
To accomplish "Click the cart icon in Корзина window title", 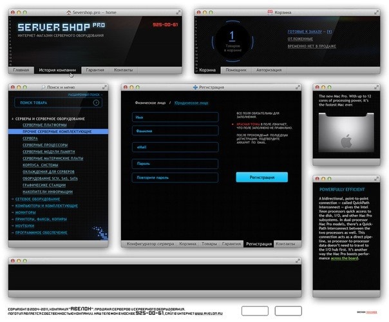I will coord(270,12).
